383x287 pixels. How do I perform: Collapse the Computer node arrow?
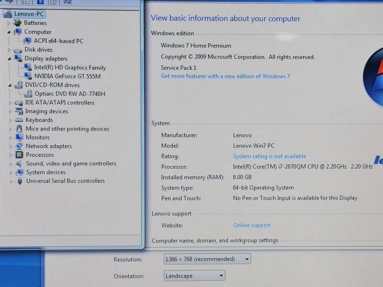pyautogui.click(x=9, y=32)
